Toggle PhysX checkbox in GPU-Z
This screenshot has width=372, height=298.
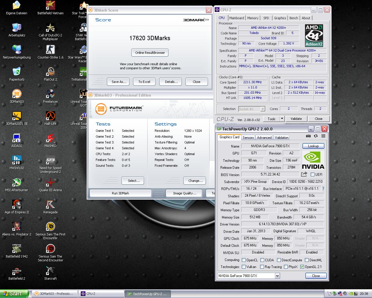coord(286,267)
